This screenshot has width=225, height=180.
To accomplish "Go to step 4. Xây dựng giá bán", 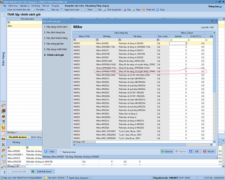I will [x=54, y=44].
